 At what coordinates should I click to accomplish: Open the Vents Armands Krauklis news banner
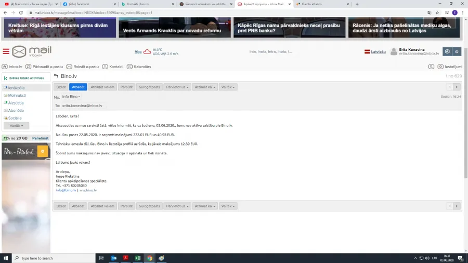[x=175, y=28]
